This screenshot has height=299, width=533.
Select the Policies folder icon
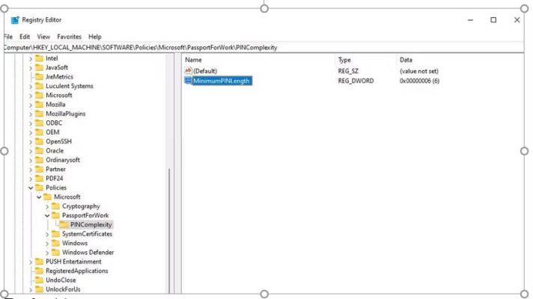(x=40, y=188)
